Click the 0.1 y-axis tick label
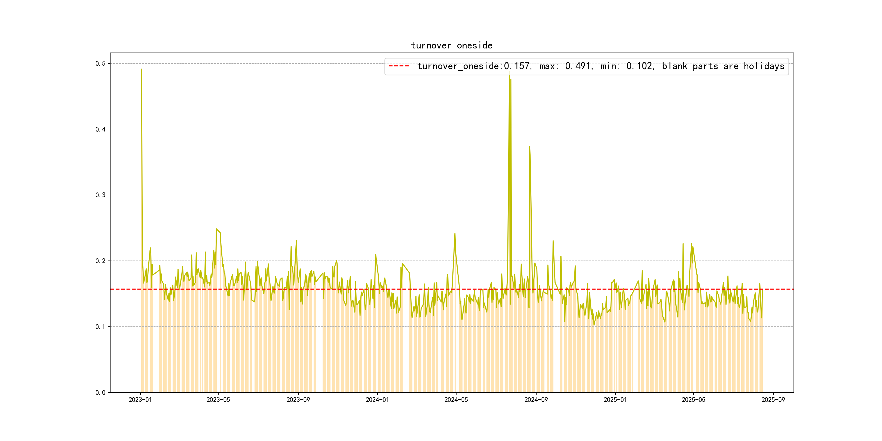882x441 pixels. [x=100, y=327]
